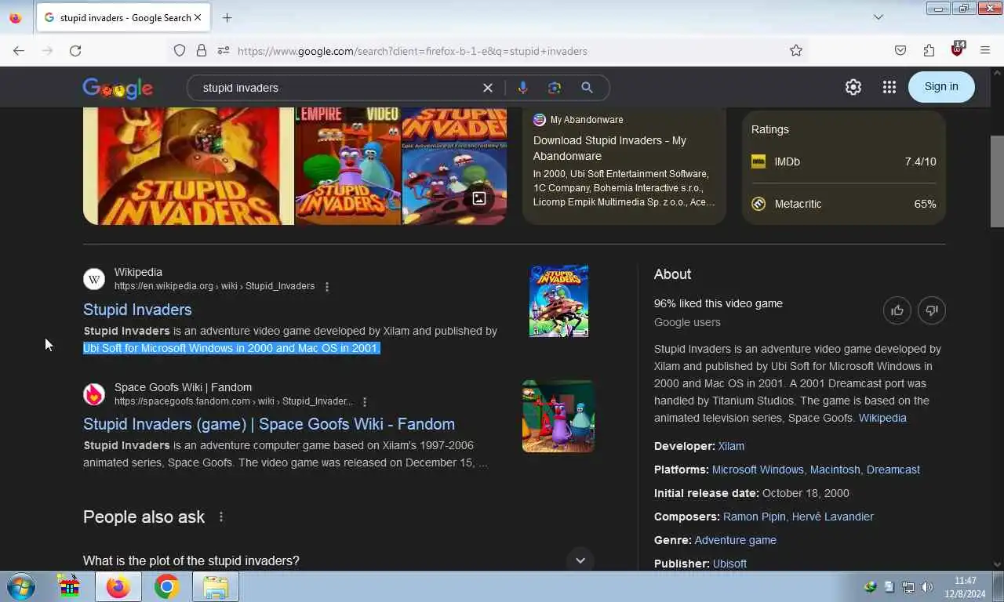Open the Pocket save icon
Screen dimensions: 1004x602
(900, 50)
